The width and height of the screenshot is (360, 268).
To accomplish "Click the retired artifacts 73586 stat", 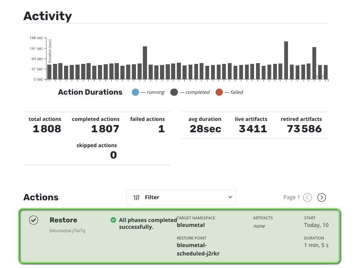I will tap(301, 125).
